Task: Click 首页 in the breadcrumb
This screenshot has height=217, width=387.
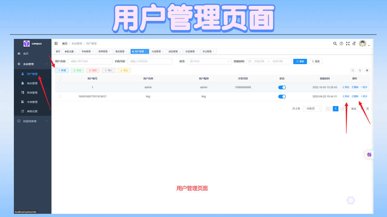Action: click(x=65, y=44)
